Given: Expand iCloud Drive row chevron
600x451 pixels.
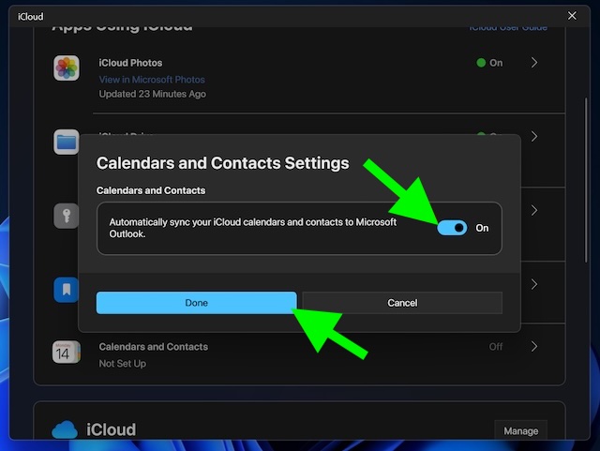Looking at the screenshot, I should (x=534, y=136).
